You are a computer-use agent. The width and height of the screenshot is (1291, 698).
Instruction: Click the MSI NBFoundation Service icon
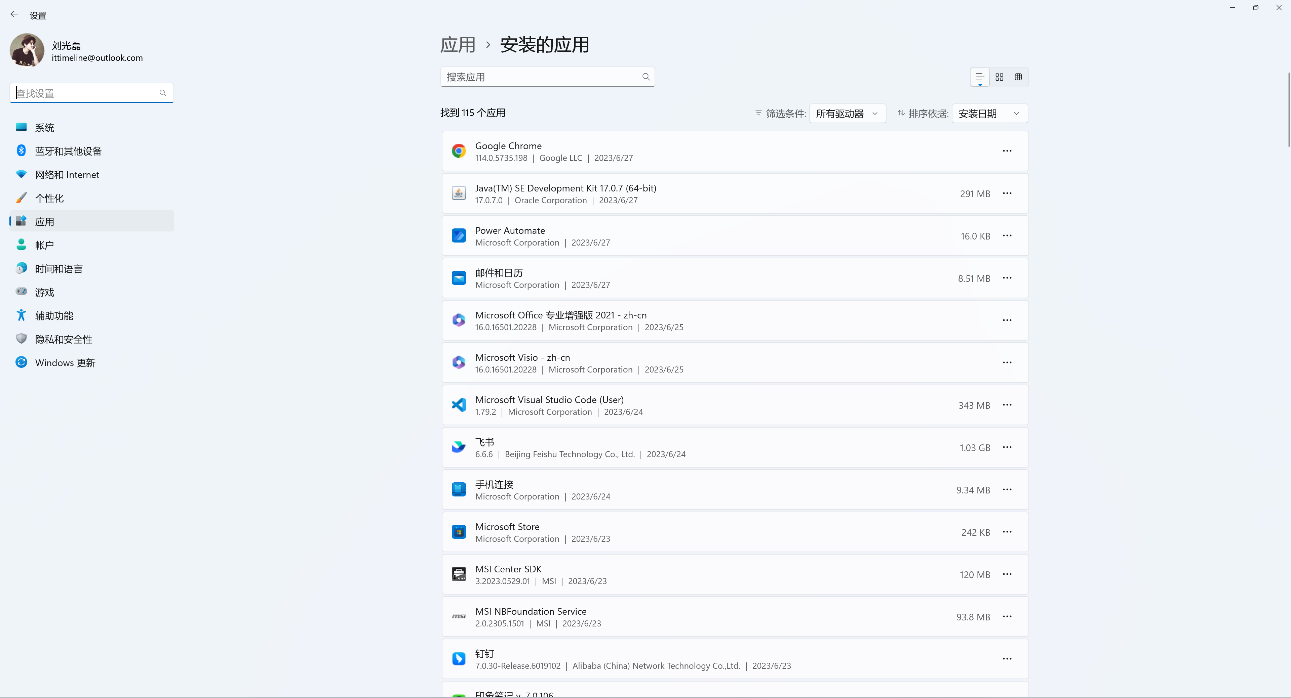[x=459, y=616]
